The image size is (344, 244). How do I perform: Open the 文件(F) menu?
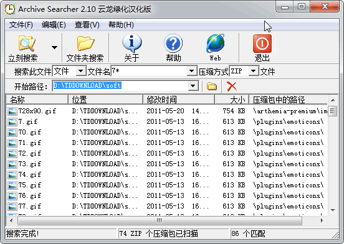tap(21, 25)
